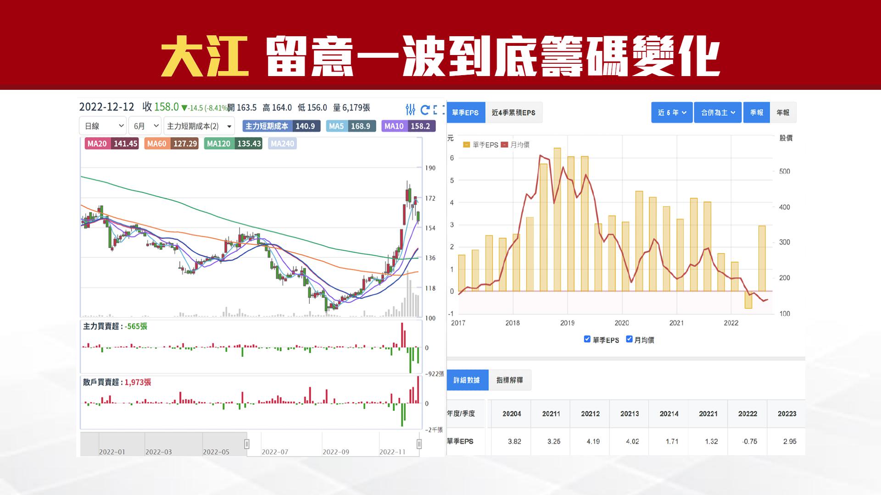
Task: Uncheck the 月均價 checkbox
Action: (x=629, y=339)
